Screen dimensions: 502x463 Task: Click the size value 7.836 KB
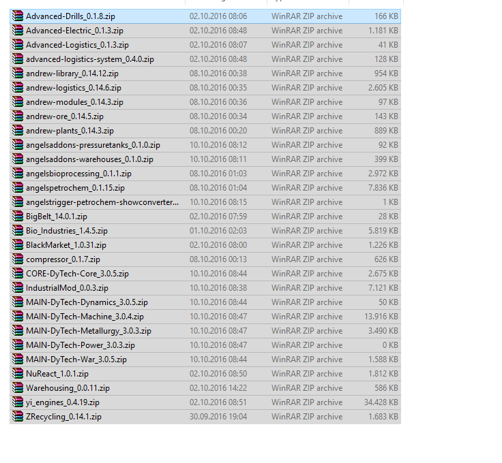383,188
